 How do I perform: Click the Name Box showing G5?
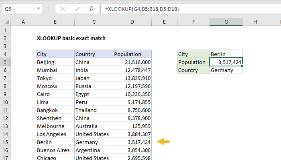(x=21, y=8)
